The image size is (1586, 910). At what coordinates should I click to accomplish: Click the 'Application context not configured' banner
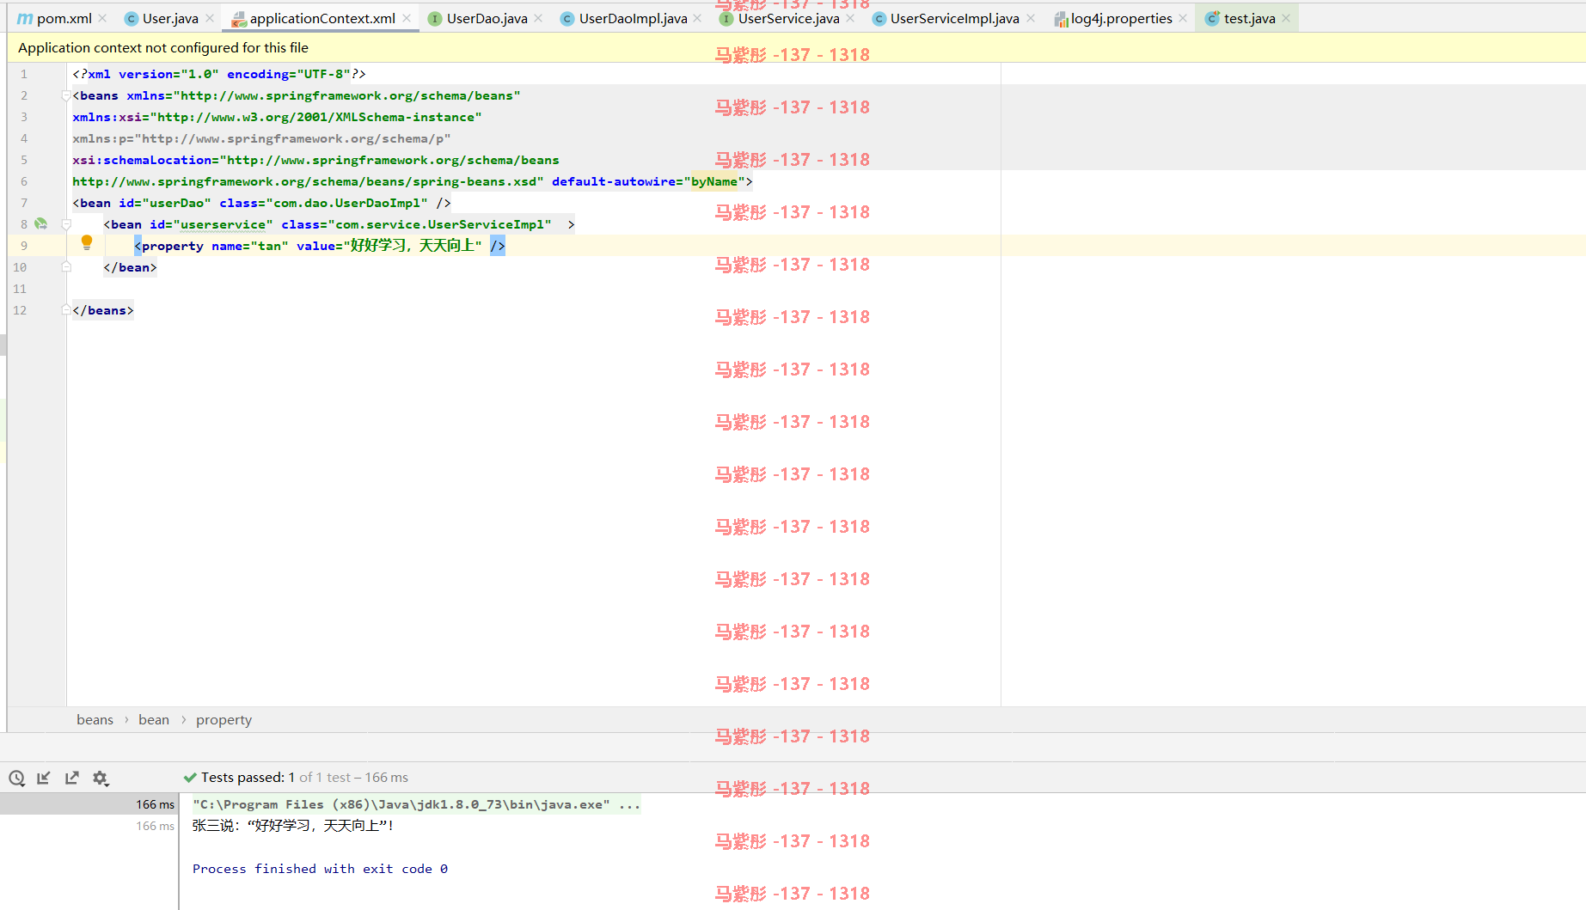(163, 48)
